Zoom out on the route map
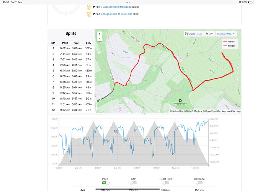255x191 pixels. point(100,39)
